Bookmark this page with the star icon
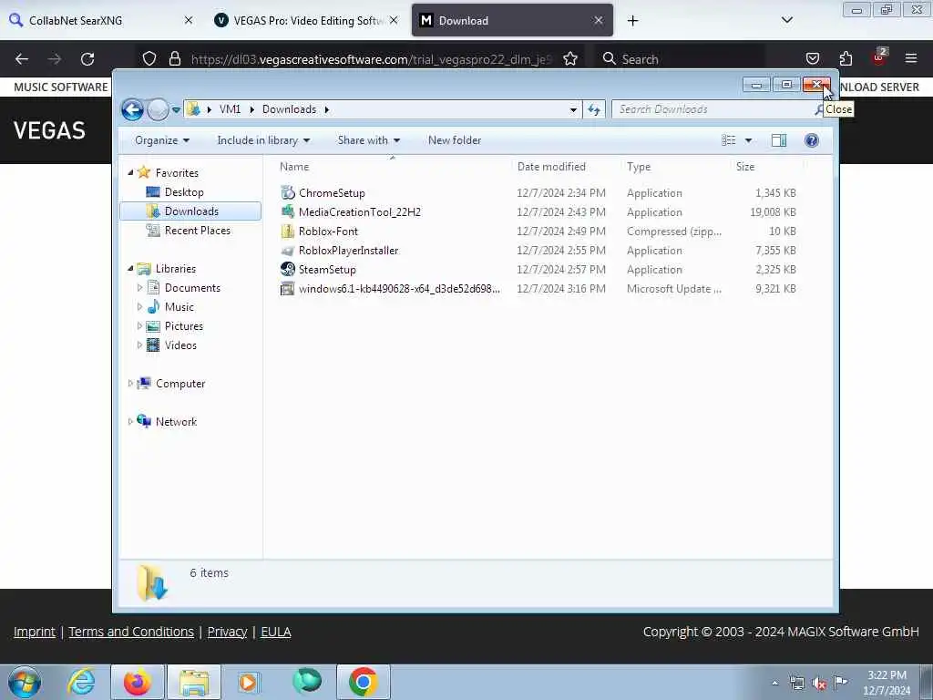The image size is (933, 700). click(x=570, y=59)
